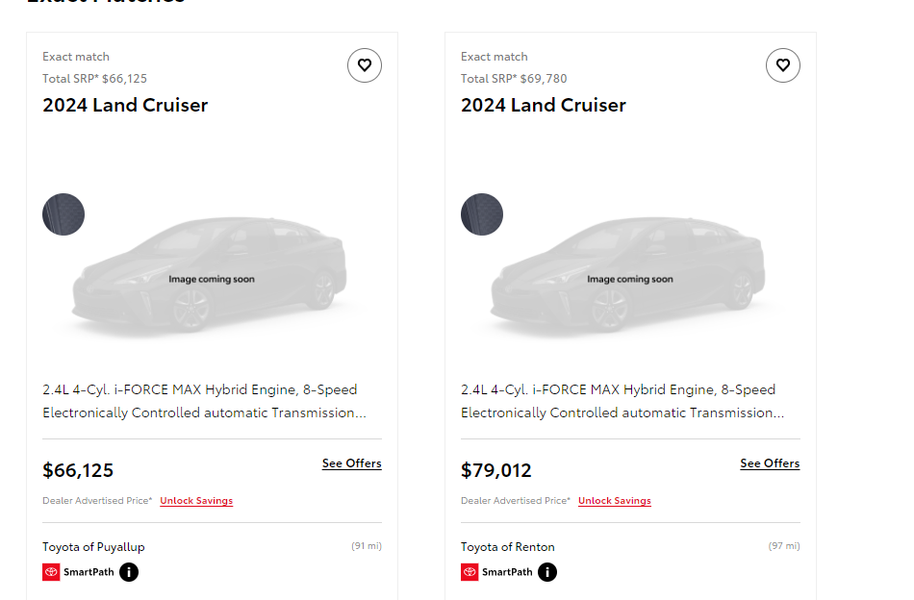Open first 2024 Land Cruiser title
This screenshot has width=914, height=600.
tap(125, 106)
